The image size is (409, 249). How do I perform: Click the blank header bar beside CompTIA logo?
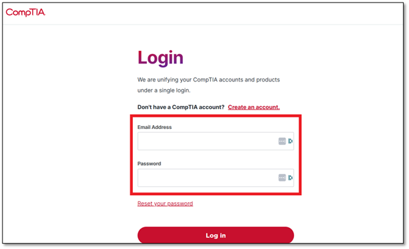[224, 13]
